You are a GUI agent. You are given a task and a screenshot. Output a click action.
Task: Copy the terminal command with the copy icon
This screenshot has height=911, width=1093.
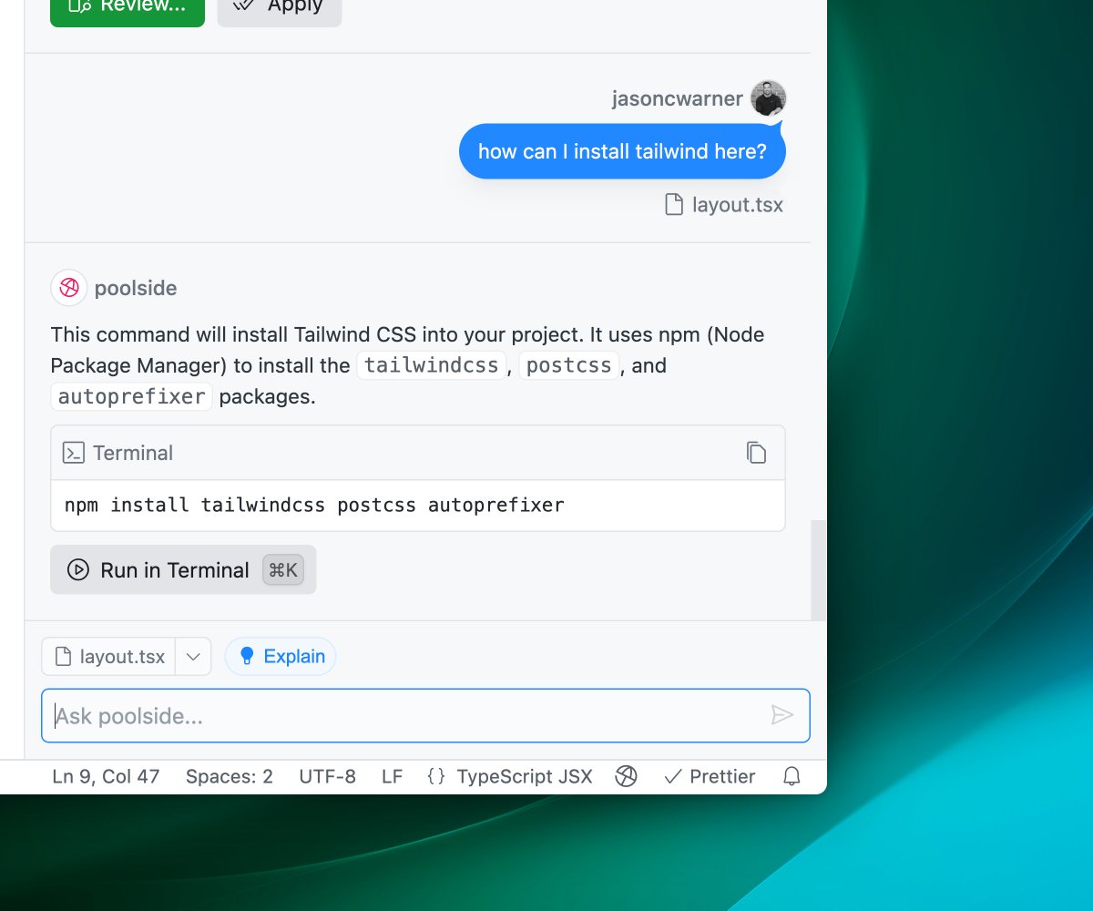click(756, 453)
